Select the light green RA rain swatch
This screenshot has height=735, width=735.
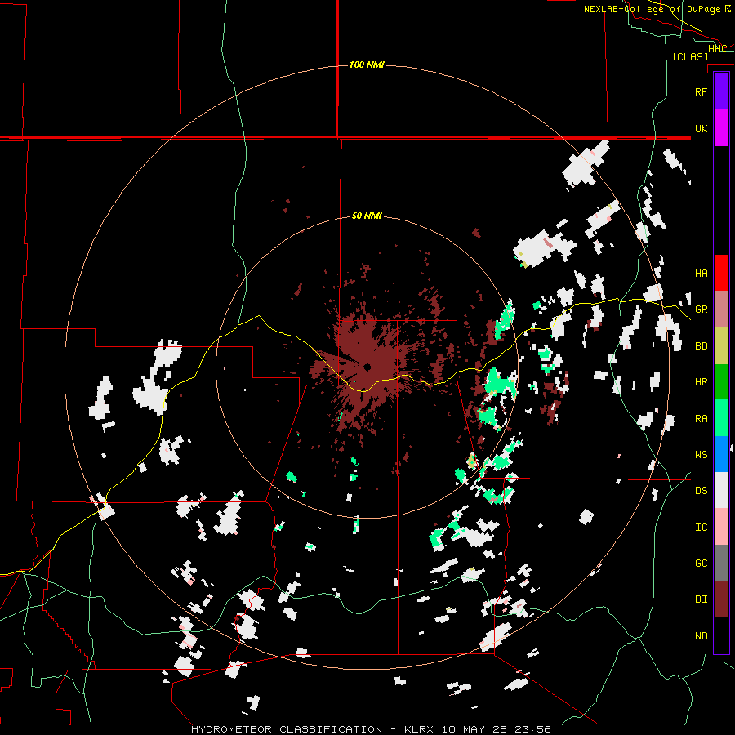tap(721, 418)
